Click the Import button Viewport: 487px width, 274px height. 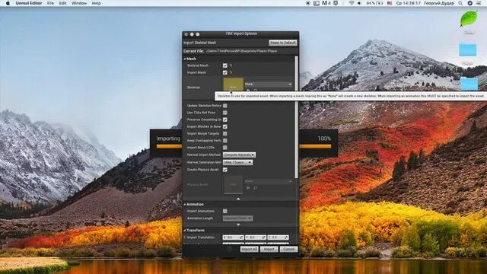[269, 249]
